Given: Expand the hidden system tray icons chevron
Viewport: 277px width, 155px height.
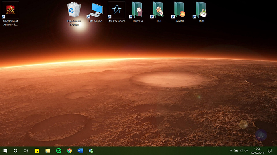Looking at the screenshot, I should click(231, 151).
